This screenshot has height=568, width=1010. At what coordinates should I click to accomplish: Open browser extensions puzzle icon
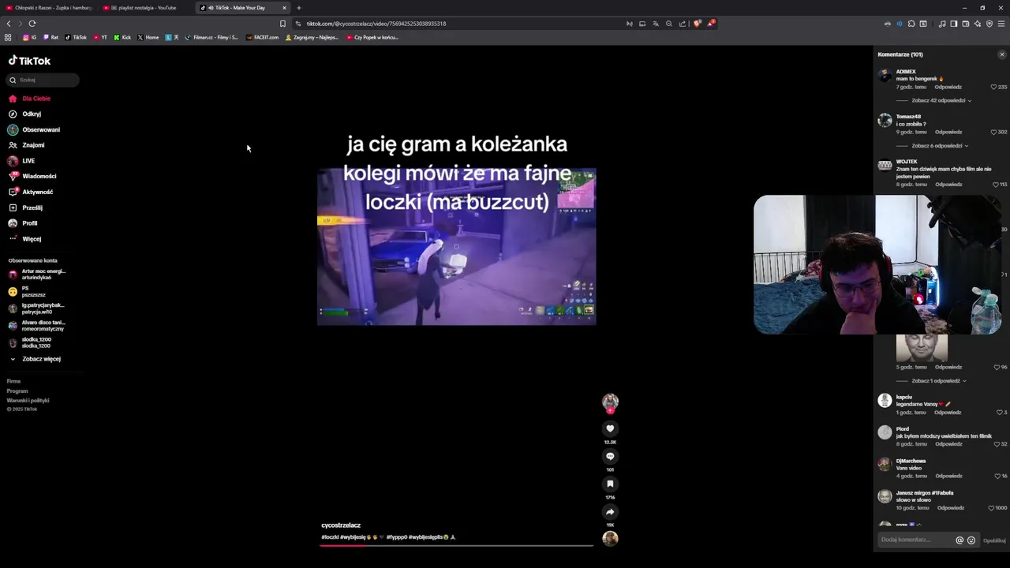(x=911, y=24)
